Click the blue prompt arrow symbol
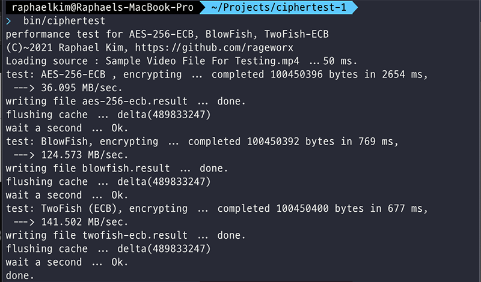481x282 pixels. pyautogui.click(x=8, y=21)
